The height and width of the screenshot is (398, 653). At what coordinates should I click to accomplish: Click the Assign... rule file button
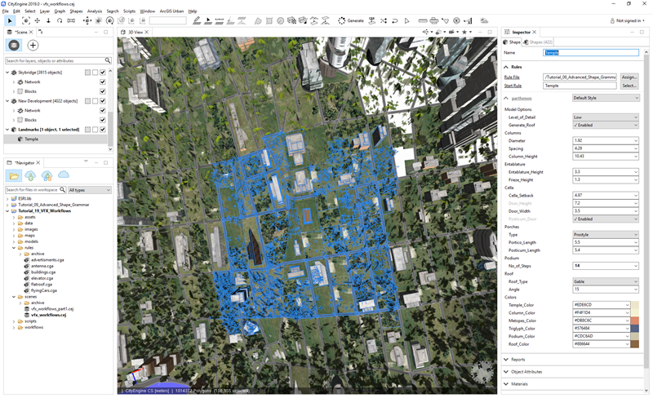[629, 77]
